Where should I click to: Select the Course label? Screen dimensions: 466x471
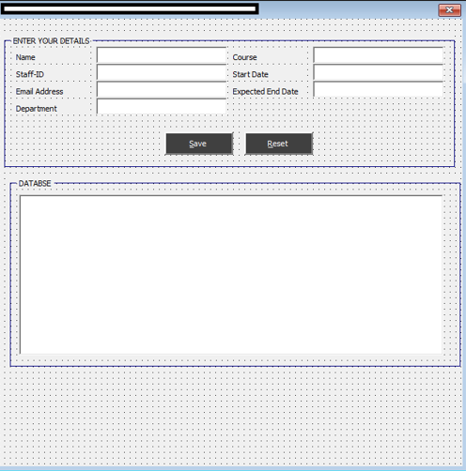pos(244,57)
